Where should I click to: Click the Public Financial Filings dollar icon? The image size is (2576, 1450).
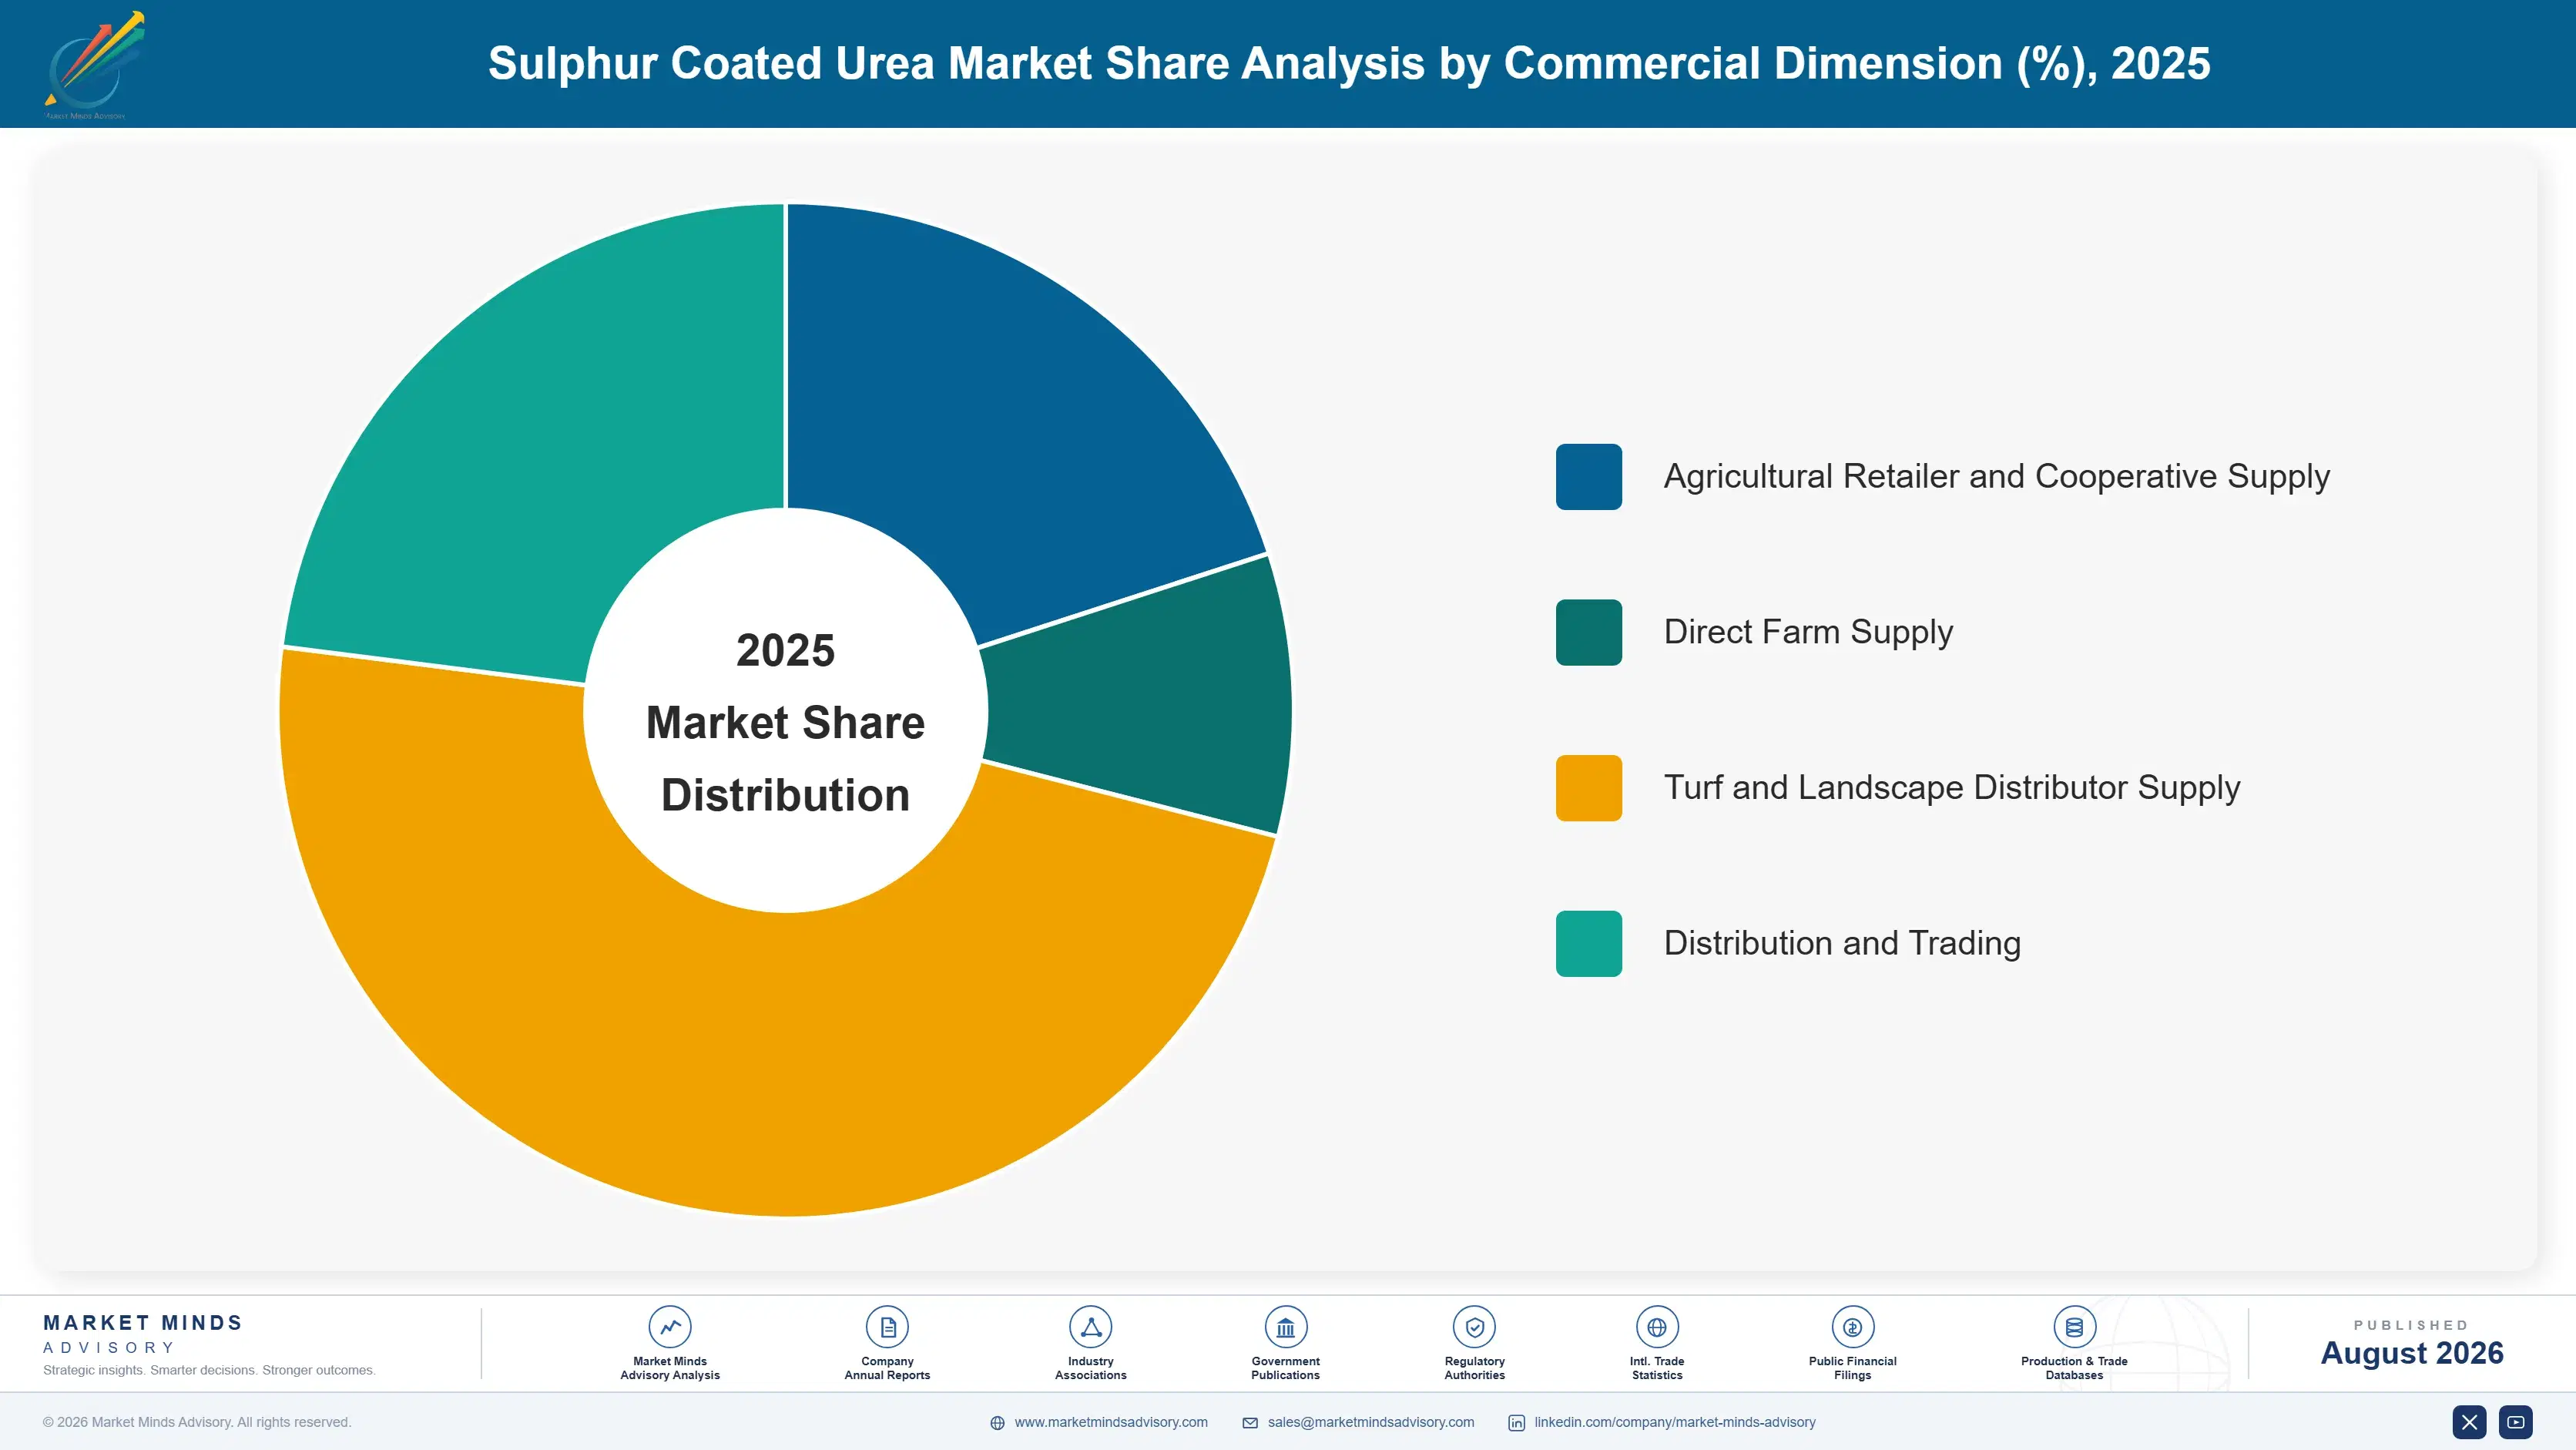point(1852,1327)
